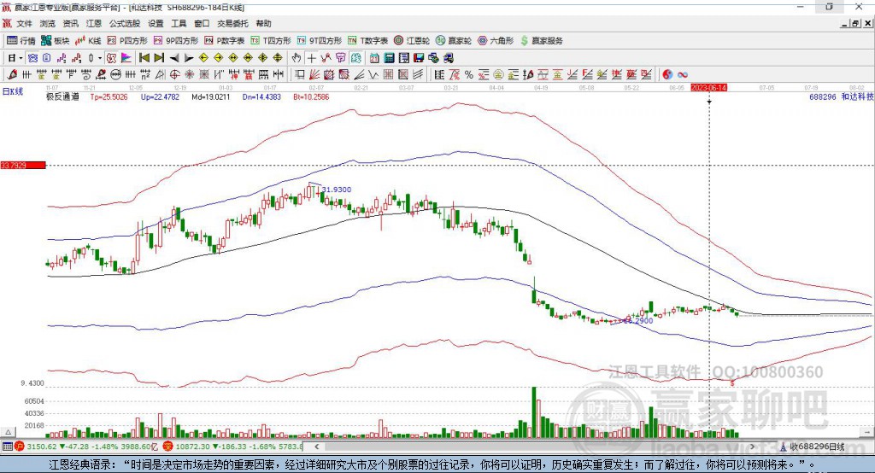Open the T数字表 tool
Screen dimensions: 875x473
tap(367, 41)
